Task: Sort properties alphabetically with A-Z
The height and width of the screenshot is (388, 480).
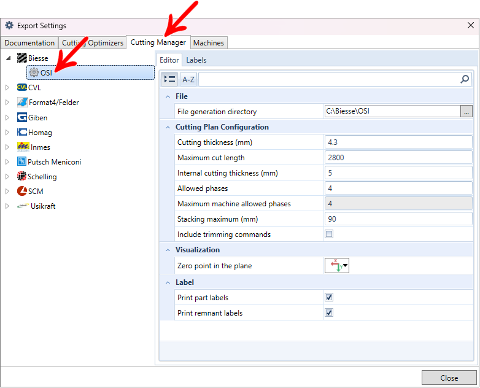Action: click(188, 80)
